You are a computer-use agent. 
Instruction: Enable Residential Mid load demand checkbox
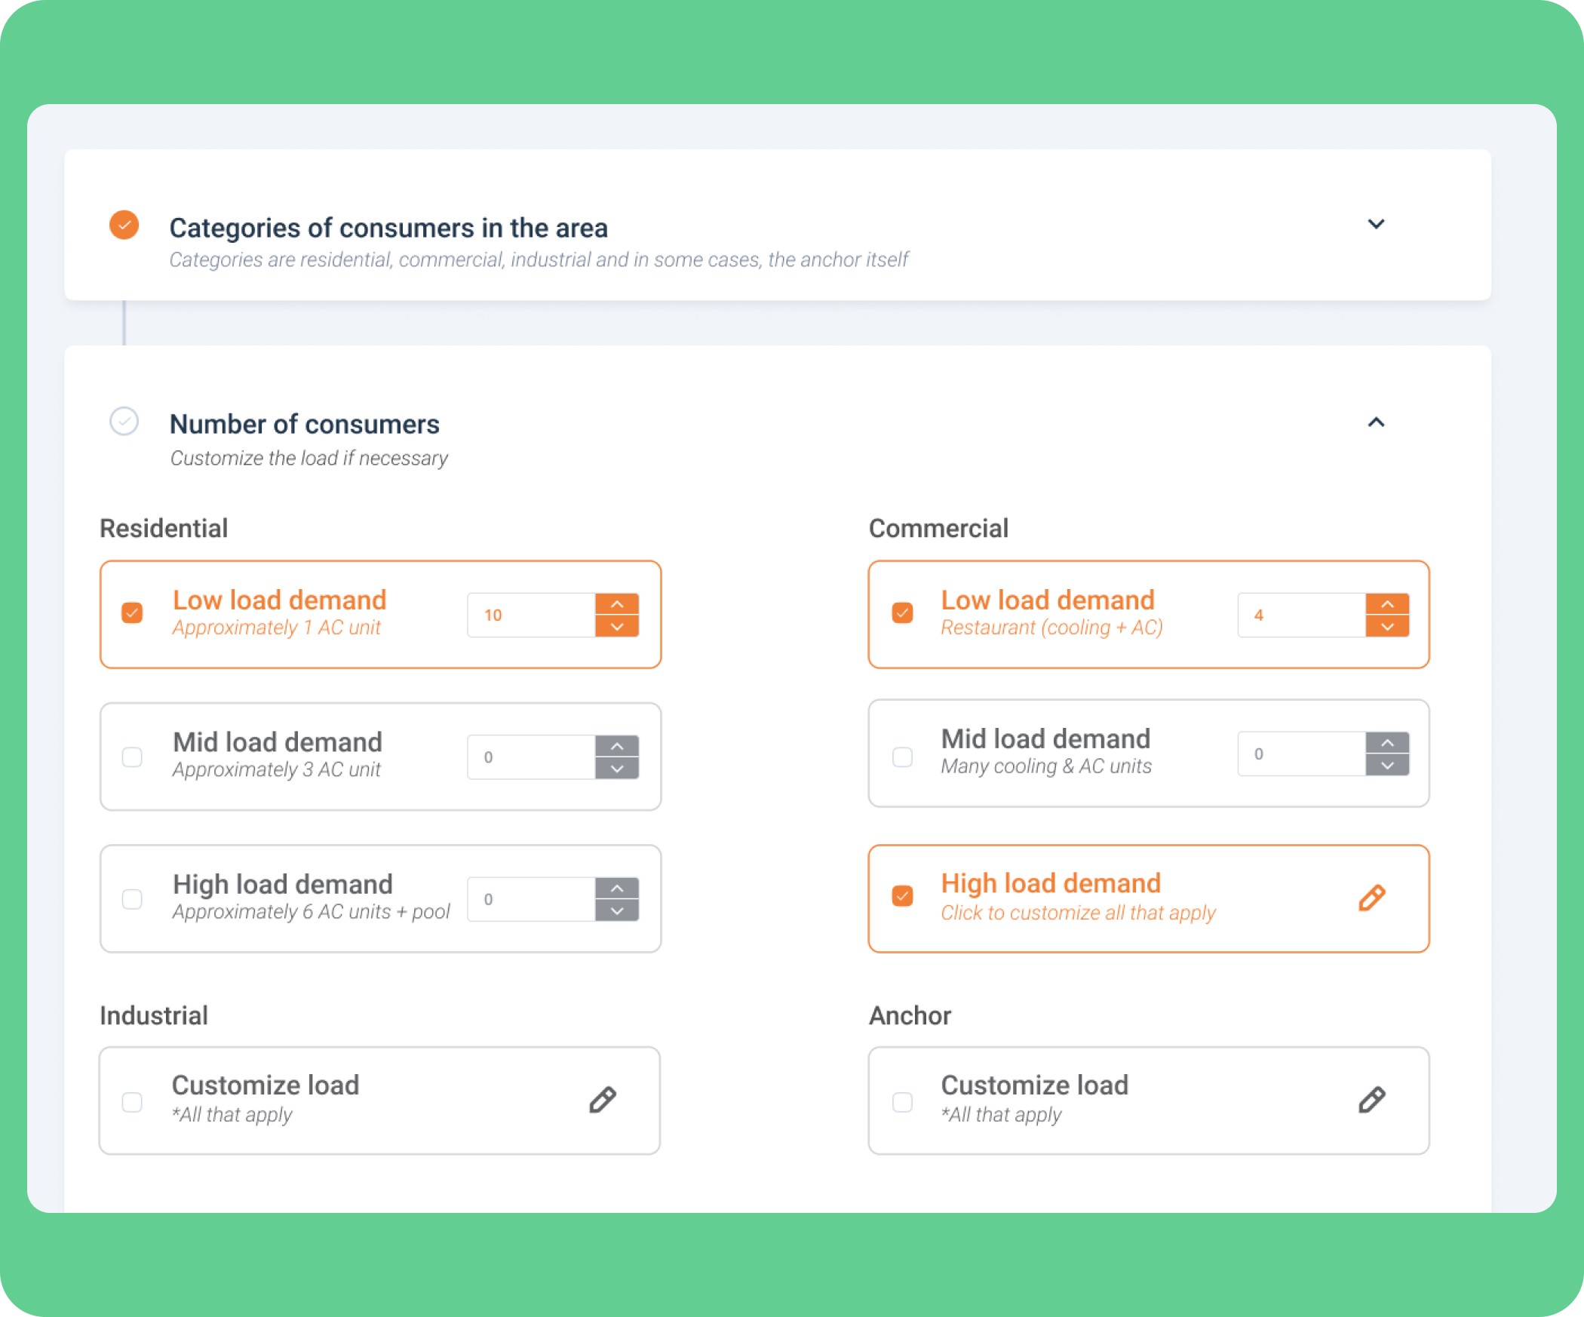tap(132, 757)
